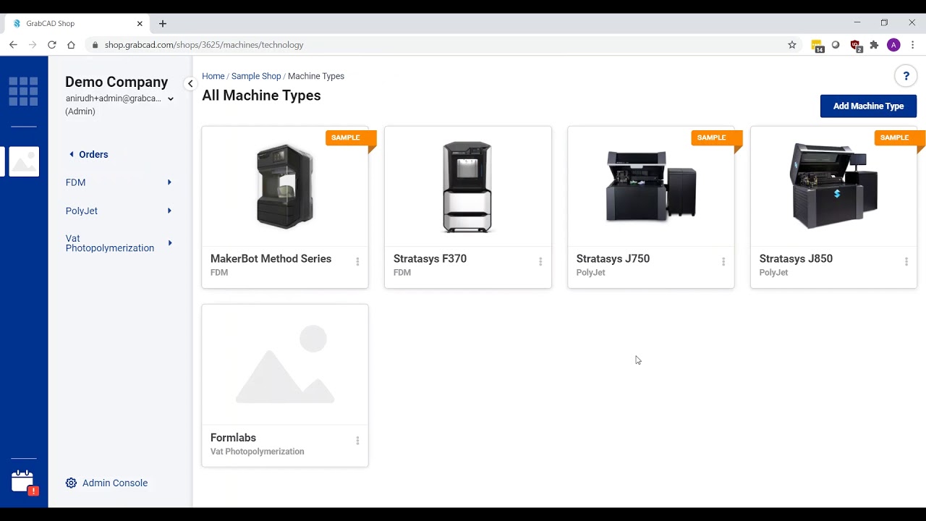Open Stratasys J850 three-dot menu
Screen dimensions: 926x521
[x=906, y=262]
